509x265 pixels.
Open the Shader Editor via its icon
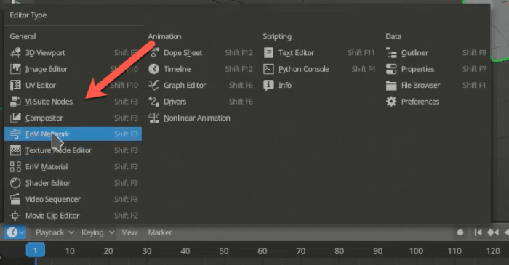tap(15, 183)
